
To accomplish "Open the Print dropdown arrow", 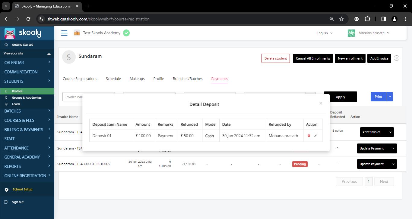I will [390, 97].
